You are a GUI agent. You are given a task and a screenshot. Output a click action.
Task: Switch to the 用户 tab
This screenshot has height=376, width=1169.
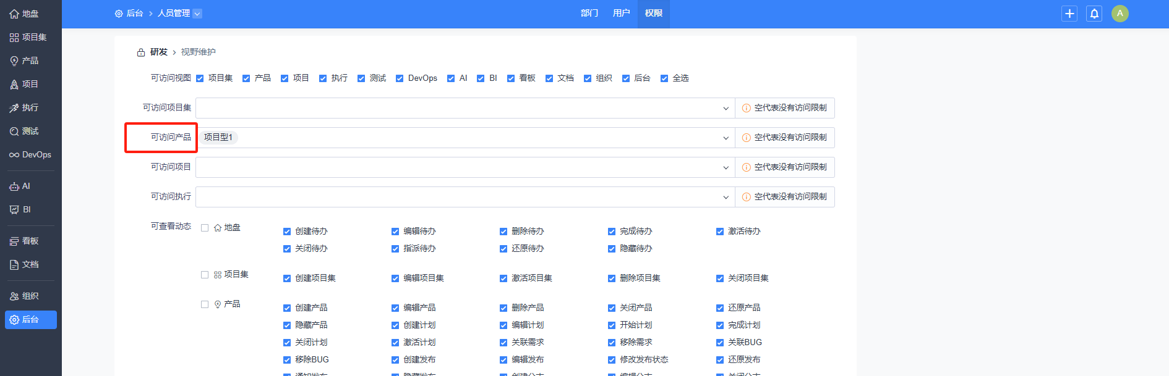click(x=622, y=14)
